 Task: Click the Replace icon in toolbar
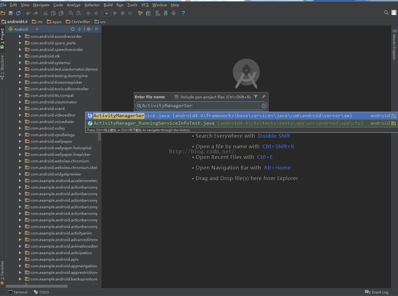(79, 13)
